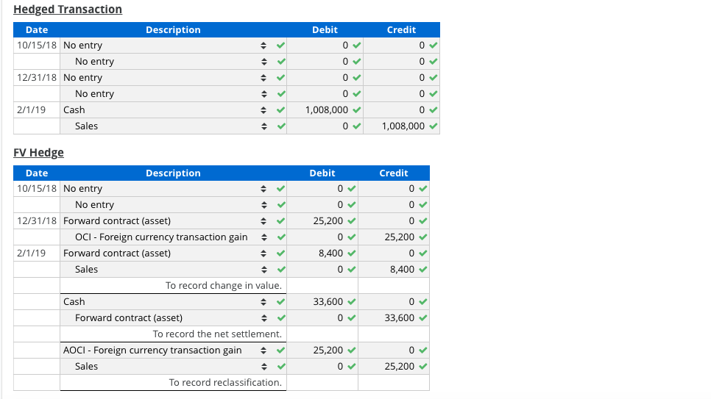Click checkmark next to FV Hedge Cash description
Viewport: 711px width, 399px height.
click(x=280, y=301)
